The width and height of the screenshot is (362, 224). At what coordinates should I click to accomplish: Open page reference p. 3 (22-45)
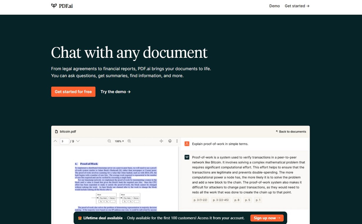[x=220, y=200]
